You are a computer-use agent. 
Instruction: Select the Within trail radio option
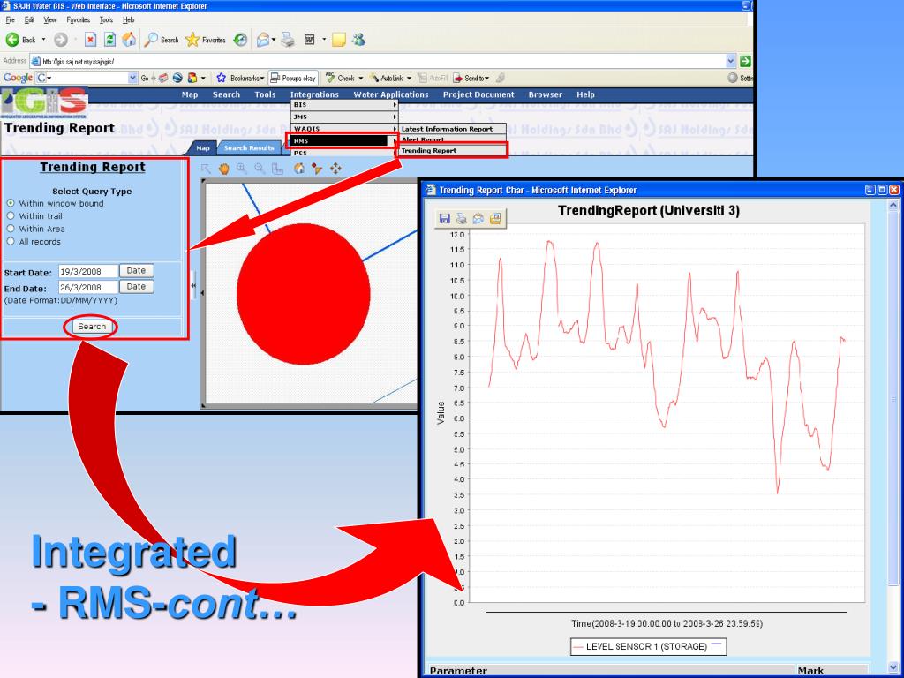(x=11, y=215)
